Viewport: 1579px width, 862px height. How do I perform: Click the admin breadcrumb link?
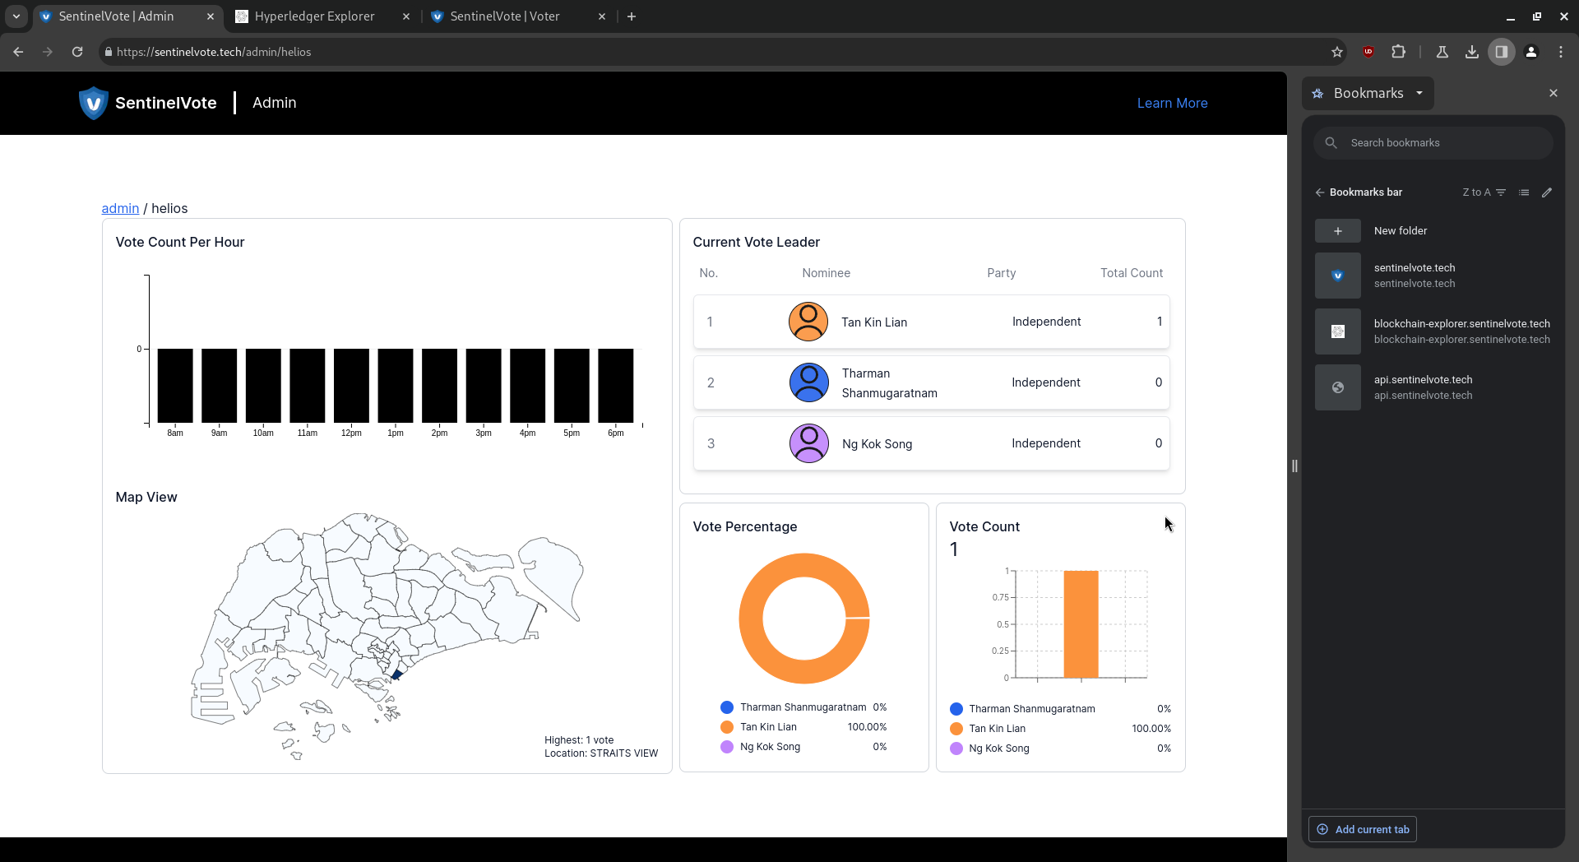click(x=120, y=209)
